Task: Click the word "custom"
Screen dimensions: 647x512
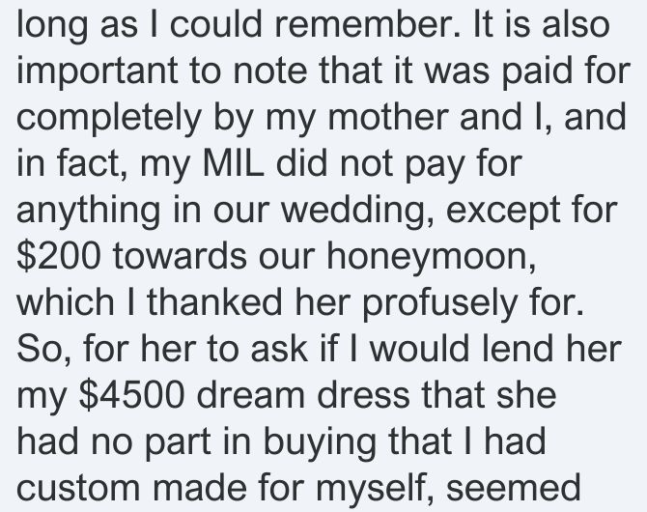Action: (x=78, y=489)
